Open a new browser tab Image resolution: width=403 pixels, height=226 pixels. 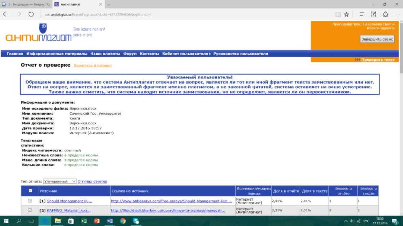coord(109,4)
